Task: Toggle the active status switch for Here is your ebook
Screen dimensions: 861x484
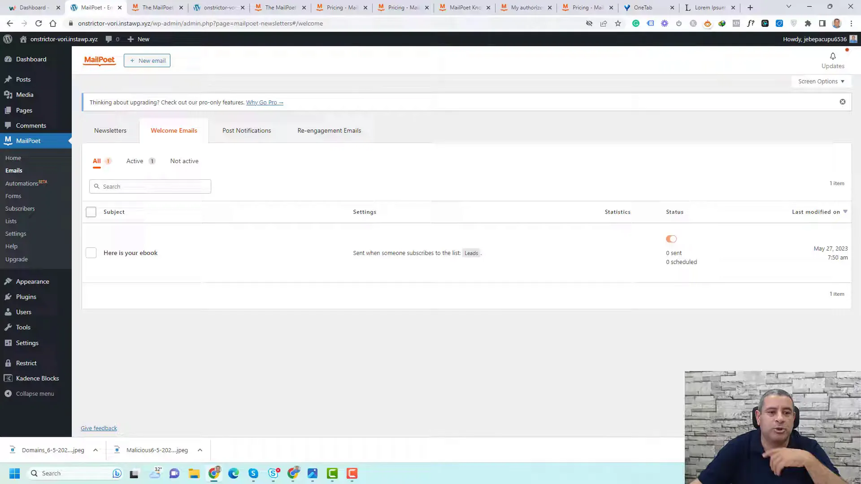Action: pos(671,239)
